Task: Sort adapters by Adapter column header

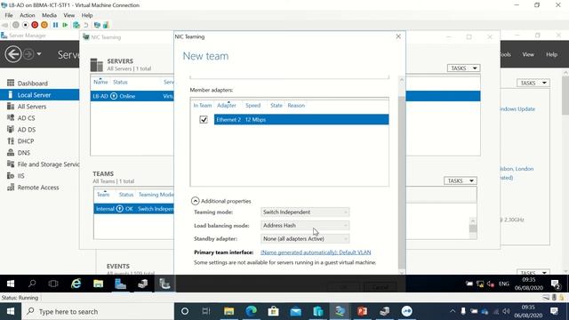Action: [x=227, y=105]
